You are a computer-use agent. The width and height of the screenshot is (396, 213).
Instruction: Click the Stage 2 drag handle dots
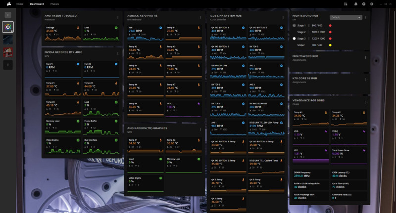pos(308,32)
